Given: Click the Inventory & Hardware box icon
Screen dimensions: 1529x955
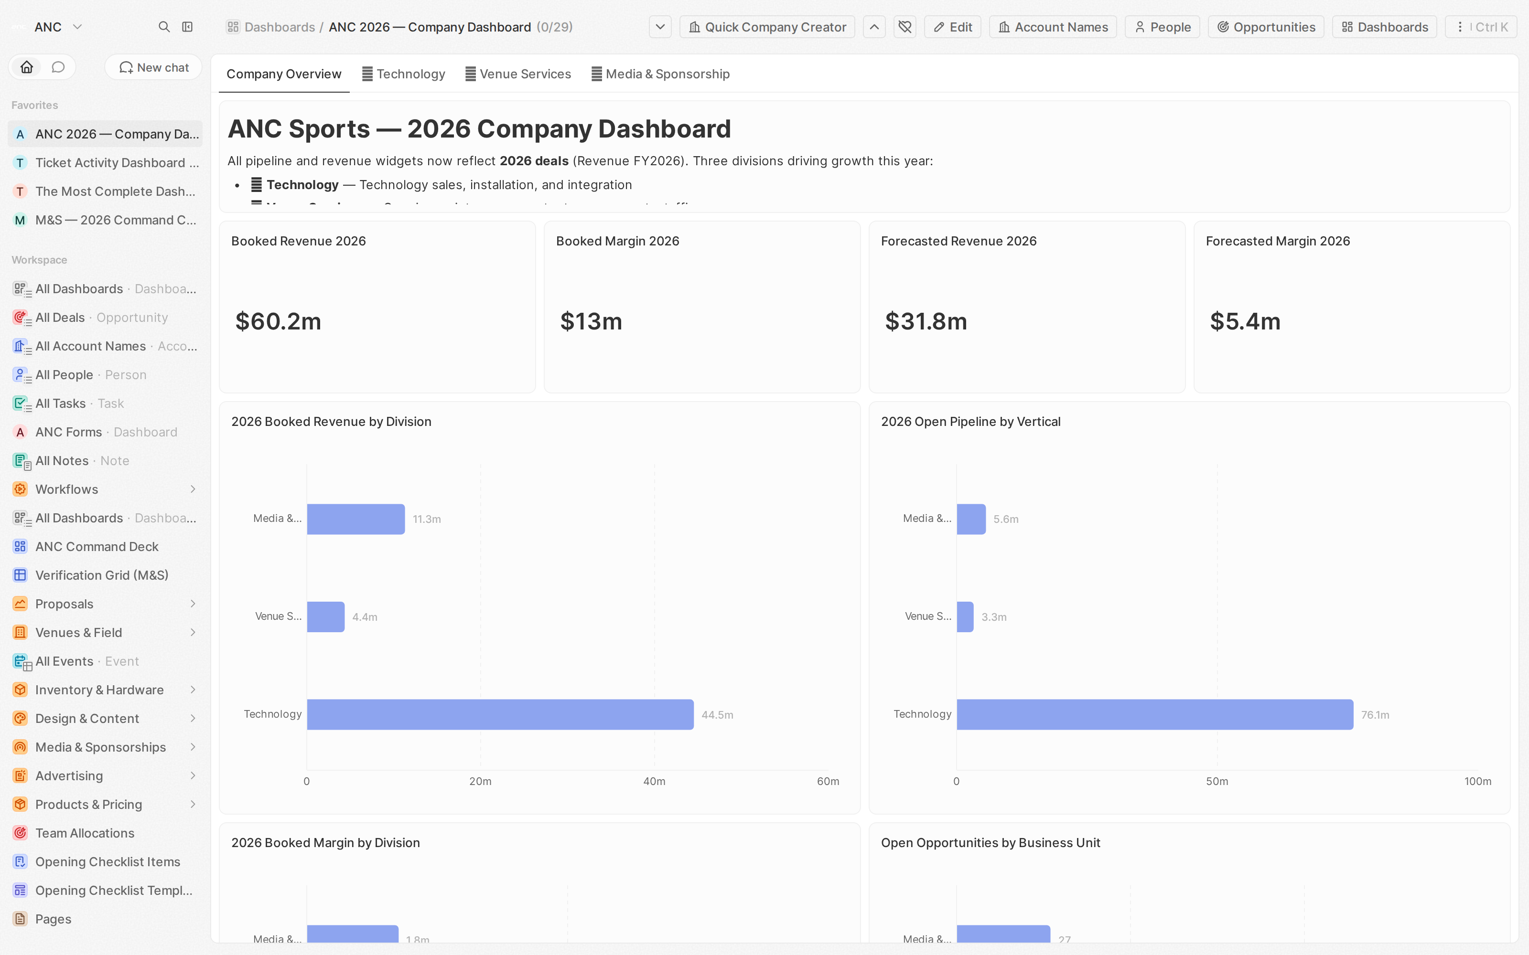Looking at the screenshot, I should 20,690.
